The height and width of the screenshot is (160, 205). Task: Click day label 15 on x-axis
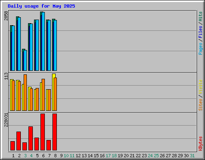(96, 156)
